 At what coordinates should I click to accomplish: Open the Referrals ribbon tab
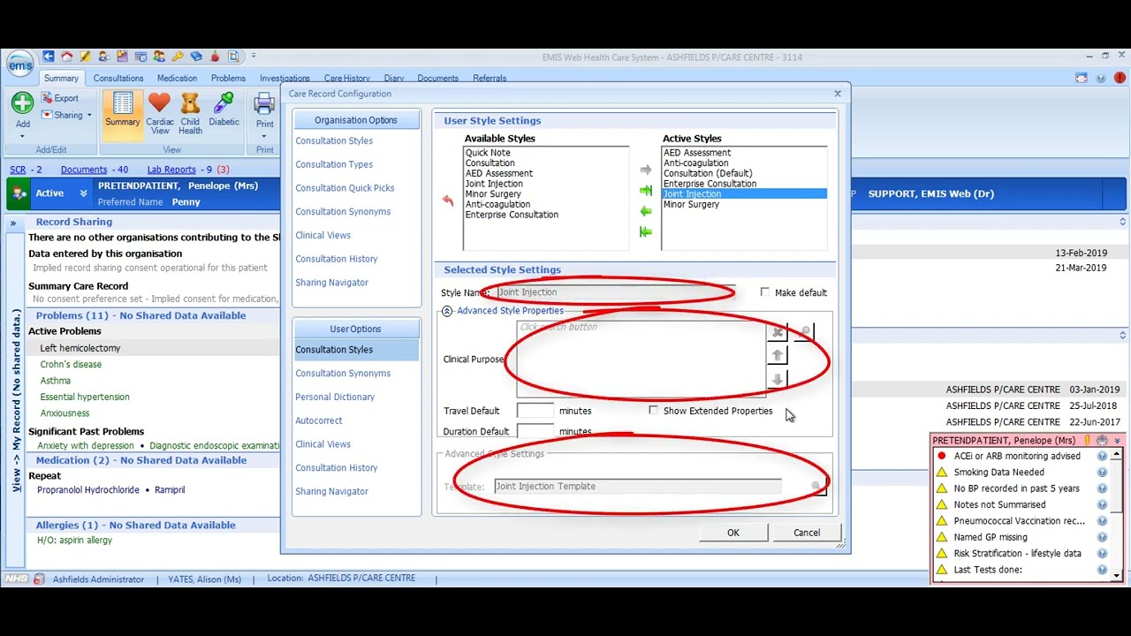[x=490, y=78]
